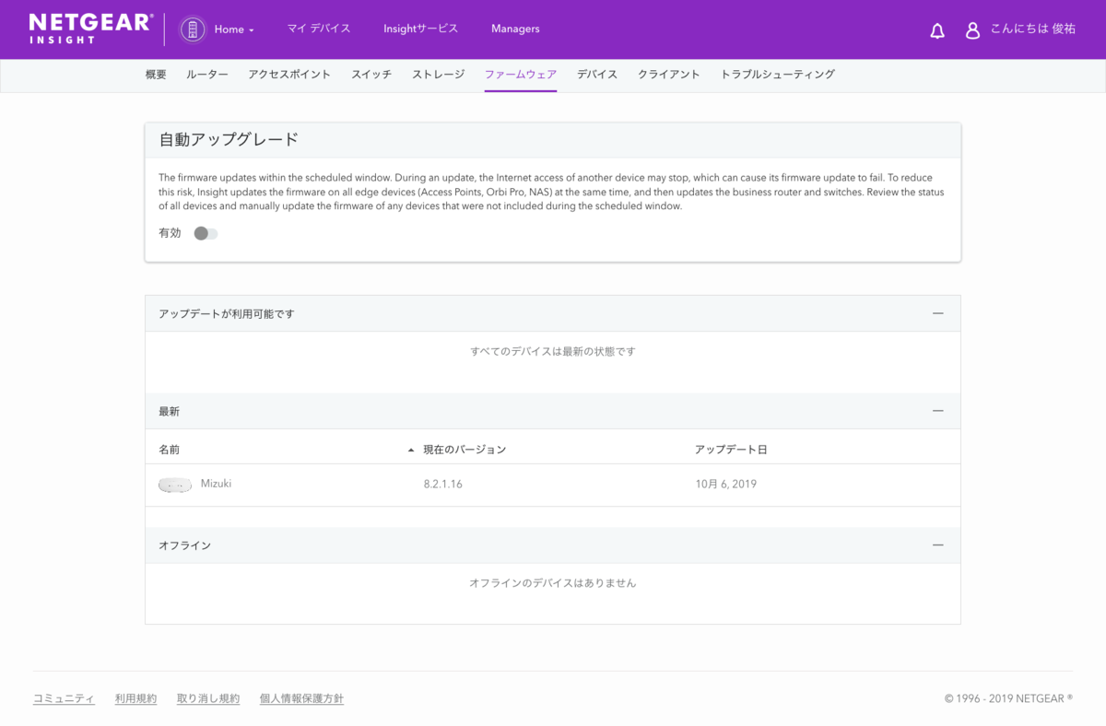Click the NETGEAR Insight logo

coord(90,29)
